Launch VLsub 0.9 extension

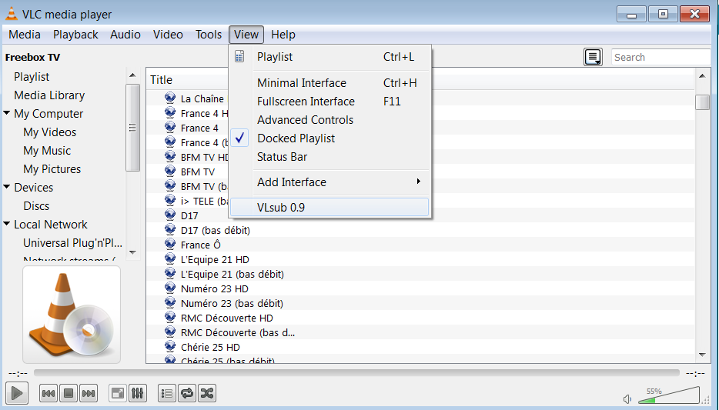[329, 208]
